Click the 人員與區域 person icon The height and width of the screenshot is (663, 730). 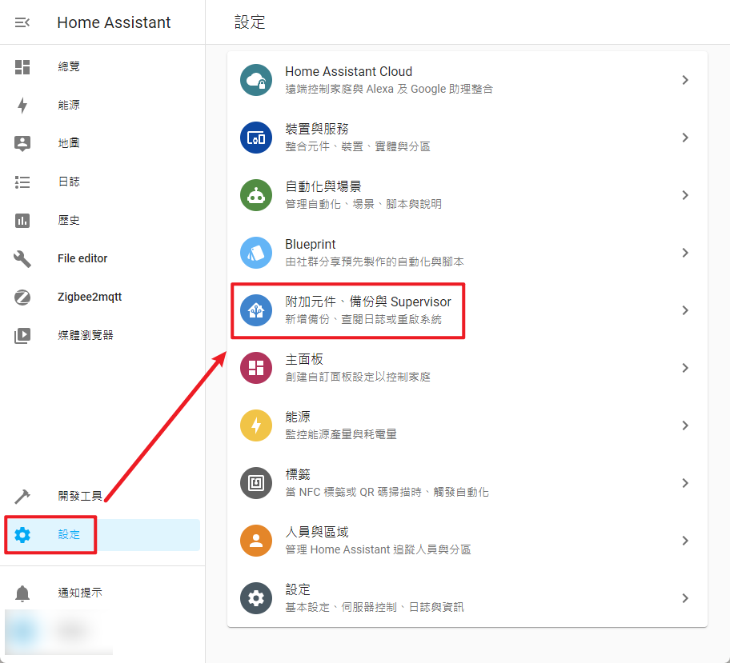[256, 541]
